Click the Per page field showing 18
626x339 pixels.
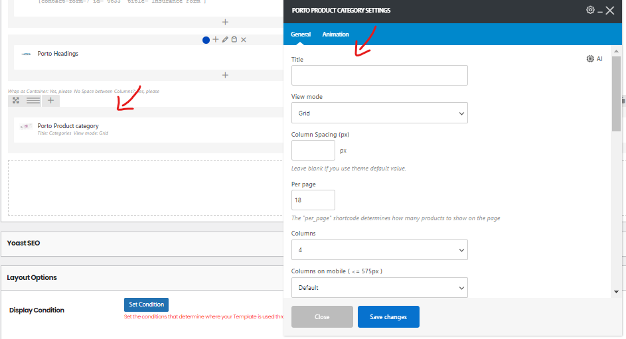313,200
